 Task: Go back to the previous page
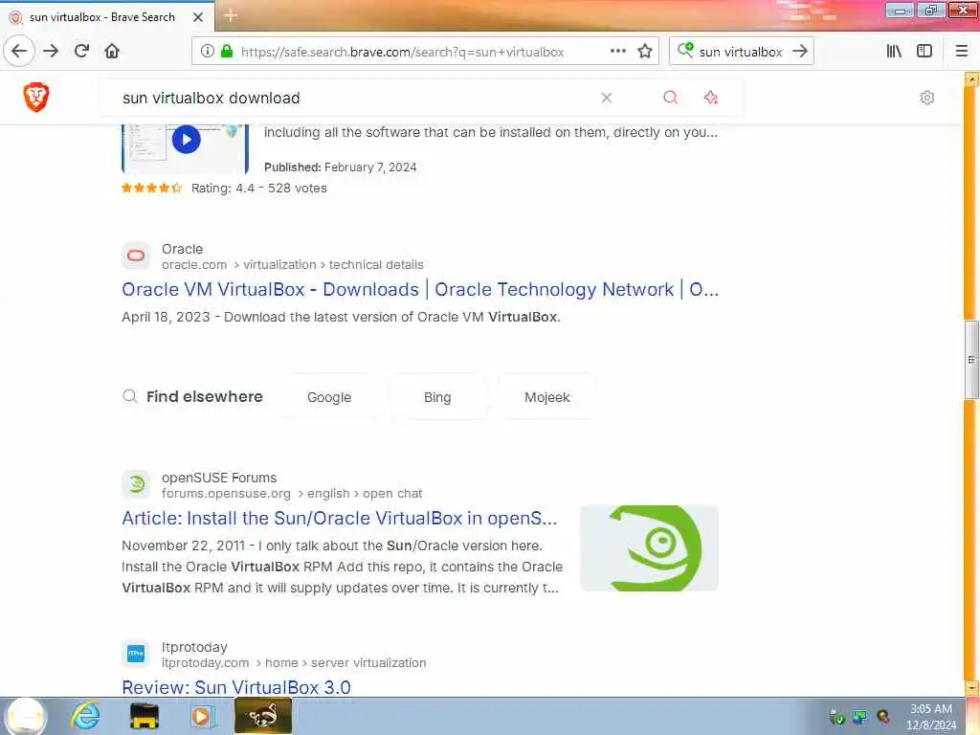(19, 52)
